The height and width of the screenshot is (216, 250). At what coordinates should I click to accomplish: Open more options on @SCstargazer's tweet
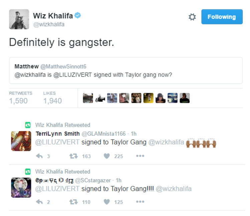coord(140,202)
